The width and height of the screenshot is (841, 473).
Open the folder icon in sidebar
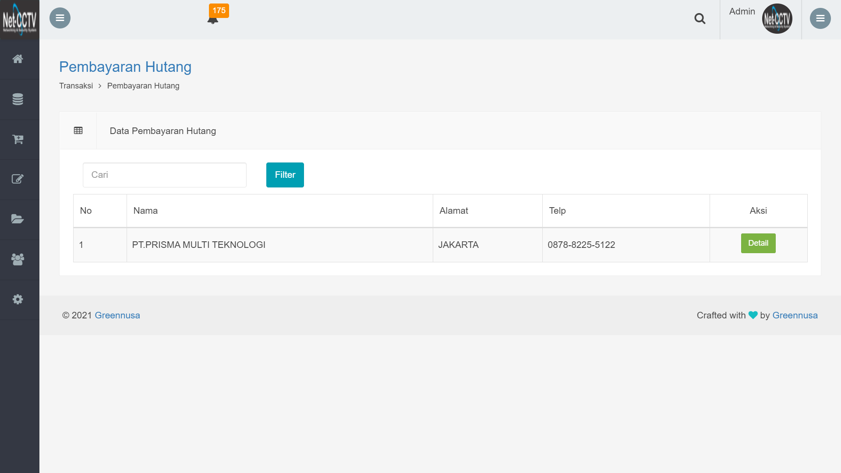18,219
